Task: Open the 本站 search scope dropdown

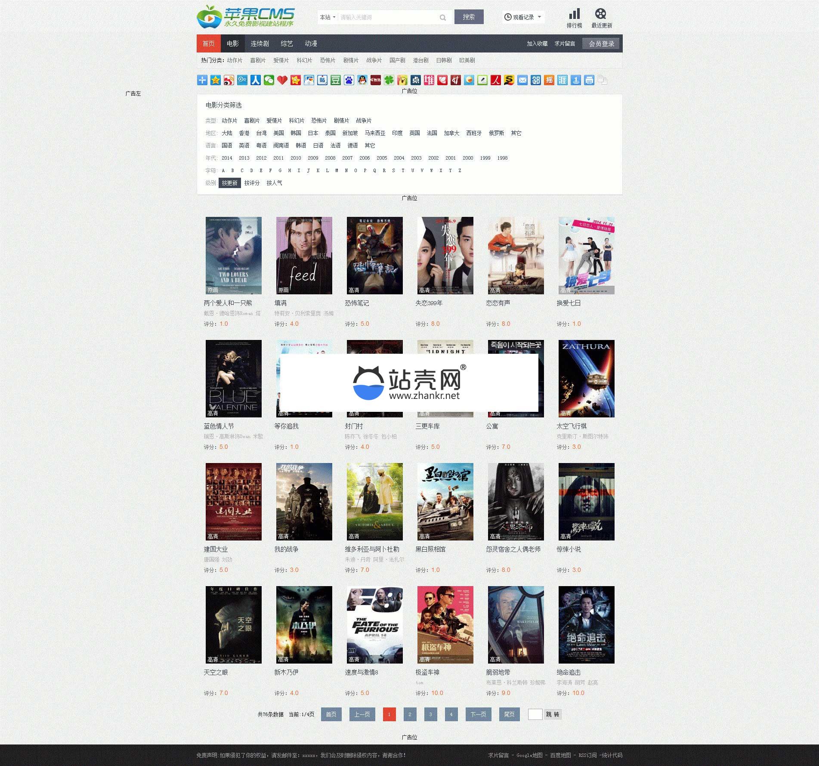Action: pyautogui.click(x=328, y=17)
